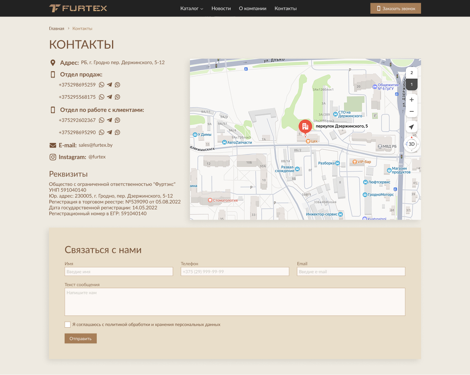The width and height of the screenshot is (470, 375).
Task: Focus the Телефон input field
Action: pos(235,272)
